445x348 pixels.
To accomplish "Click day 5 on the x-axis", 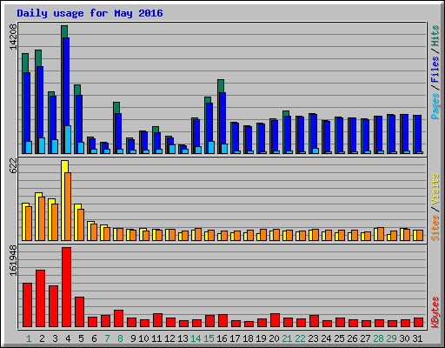I will pyautogui.click(x=81, y=338).
